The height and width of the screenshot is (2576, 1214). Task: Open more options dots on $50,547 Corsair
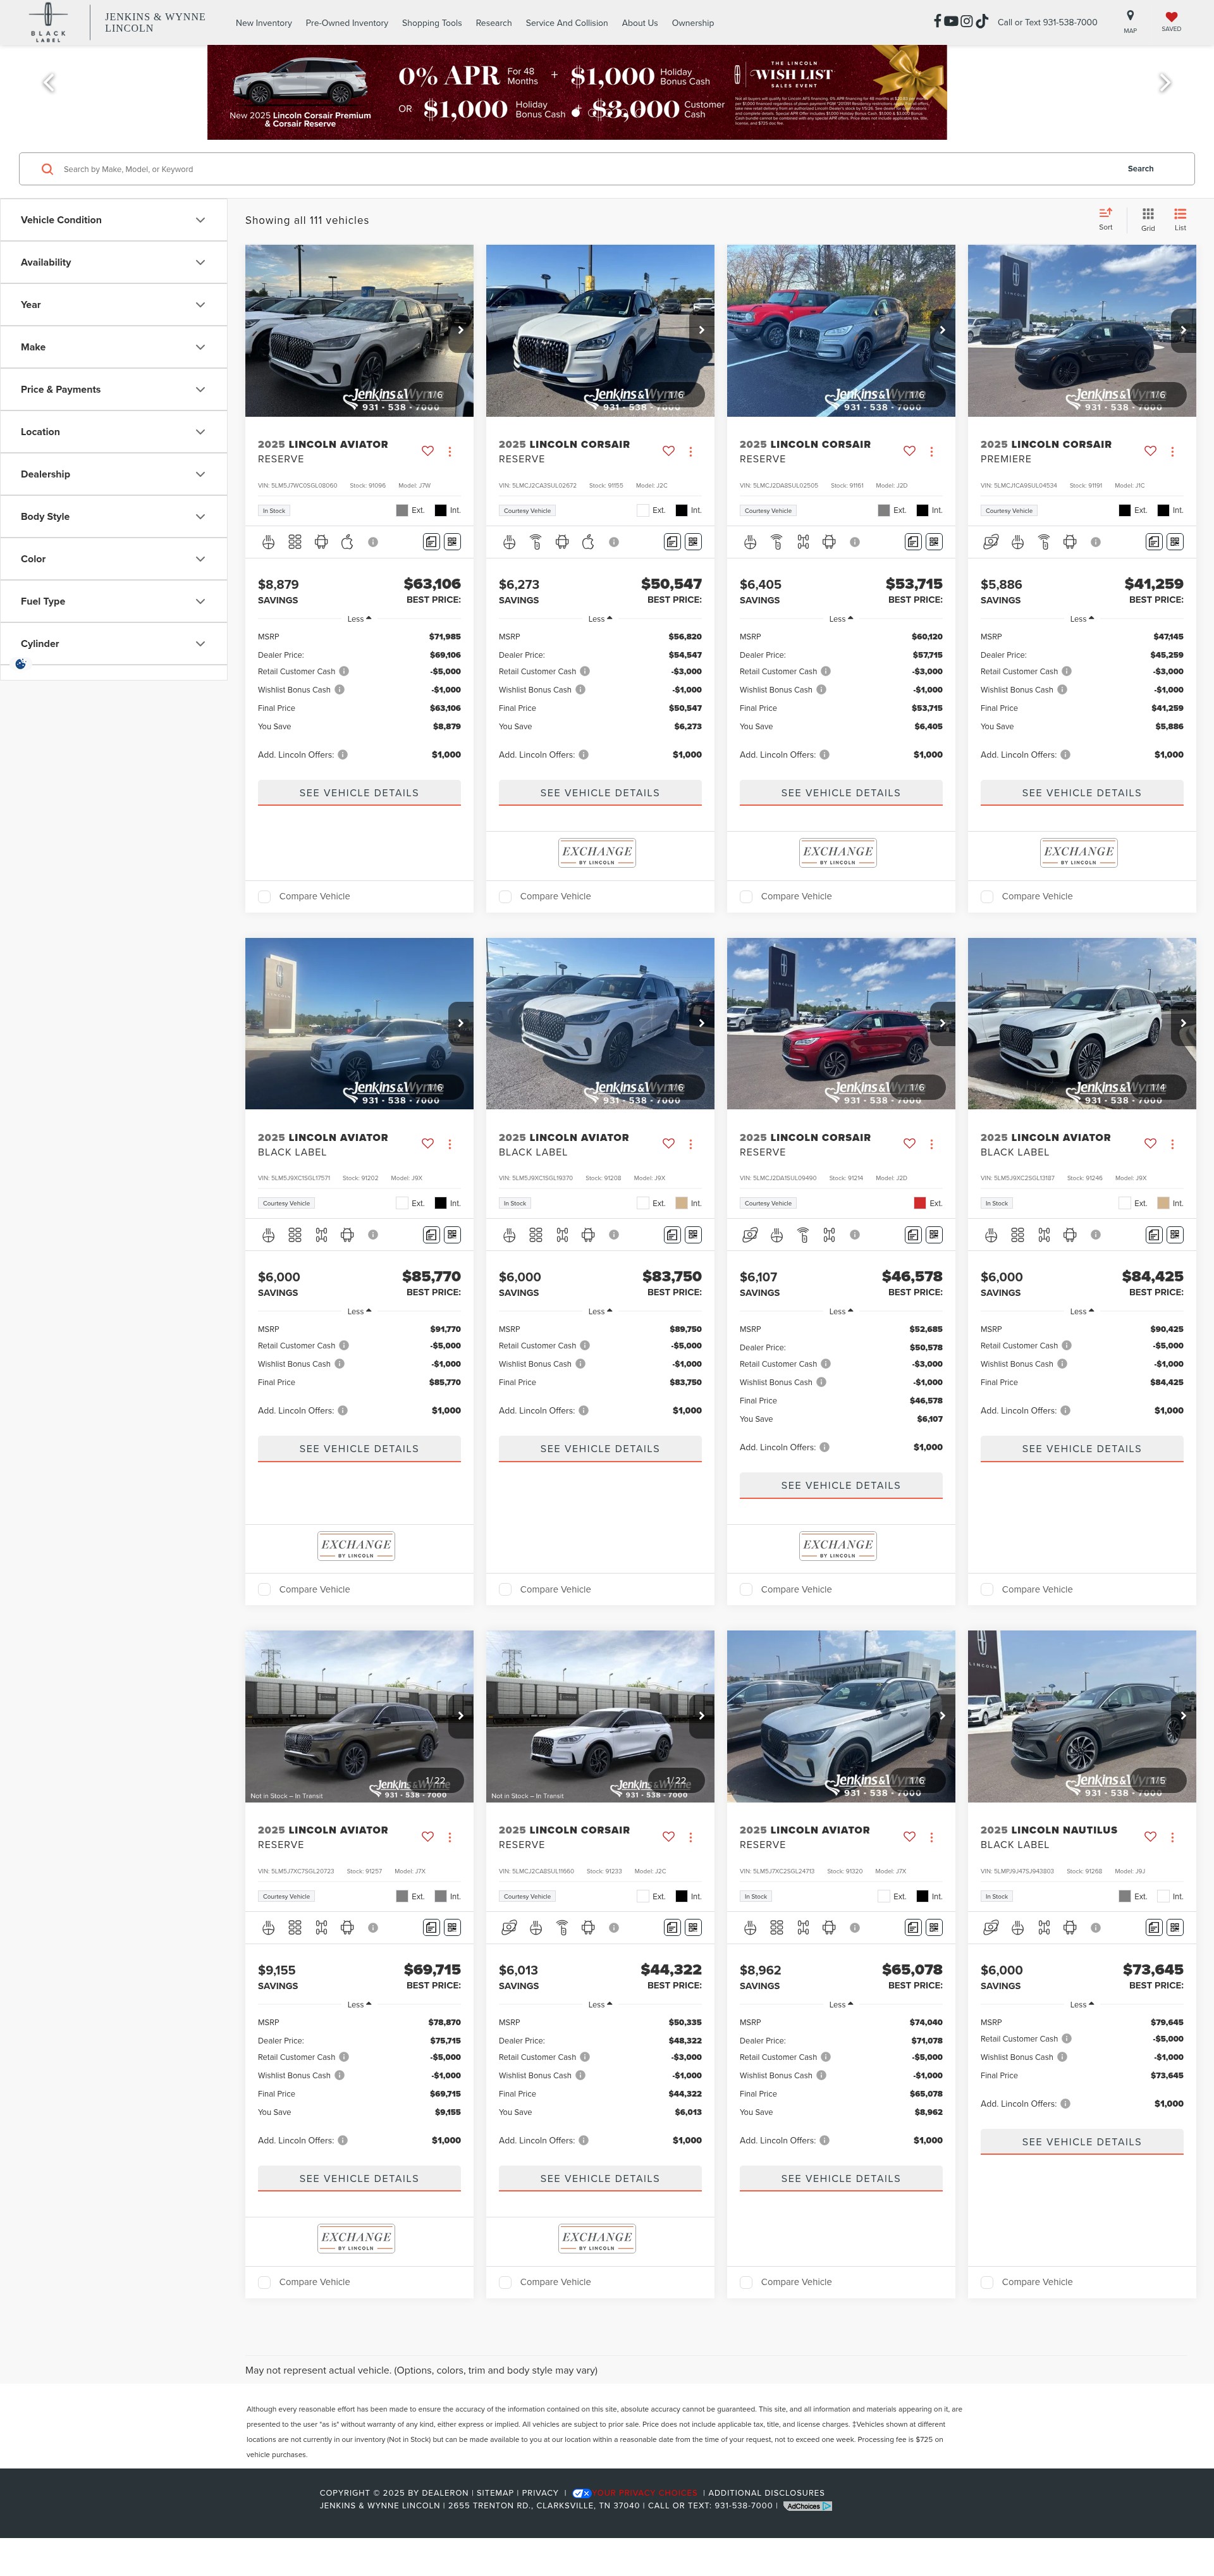pyautogui.click(x=691, y=451)
